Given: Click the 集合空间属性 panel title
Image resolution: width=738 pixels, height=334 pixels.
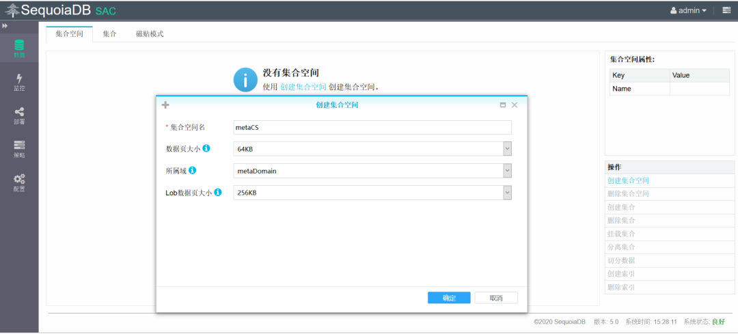Looking at the screenshot, I should tap(632, 59).
